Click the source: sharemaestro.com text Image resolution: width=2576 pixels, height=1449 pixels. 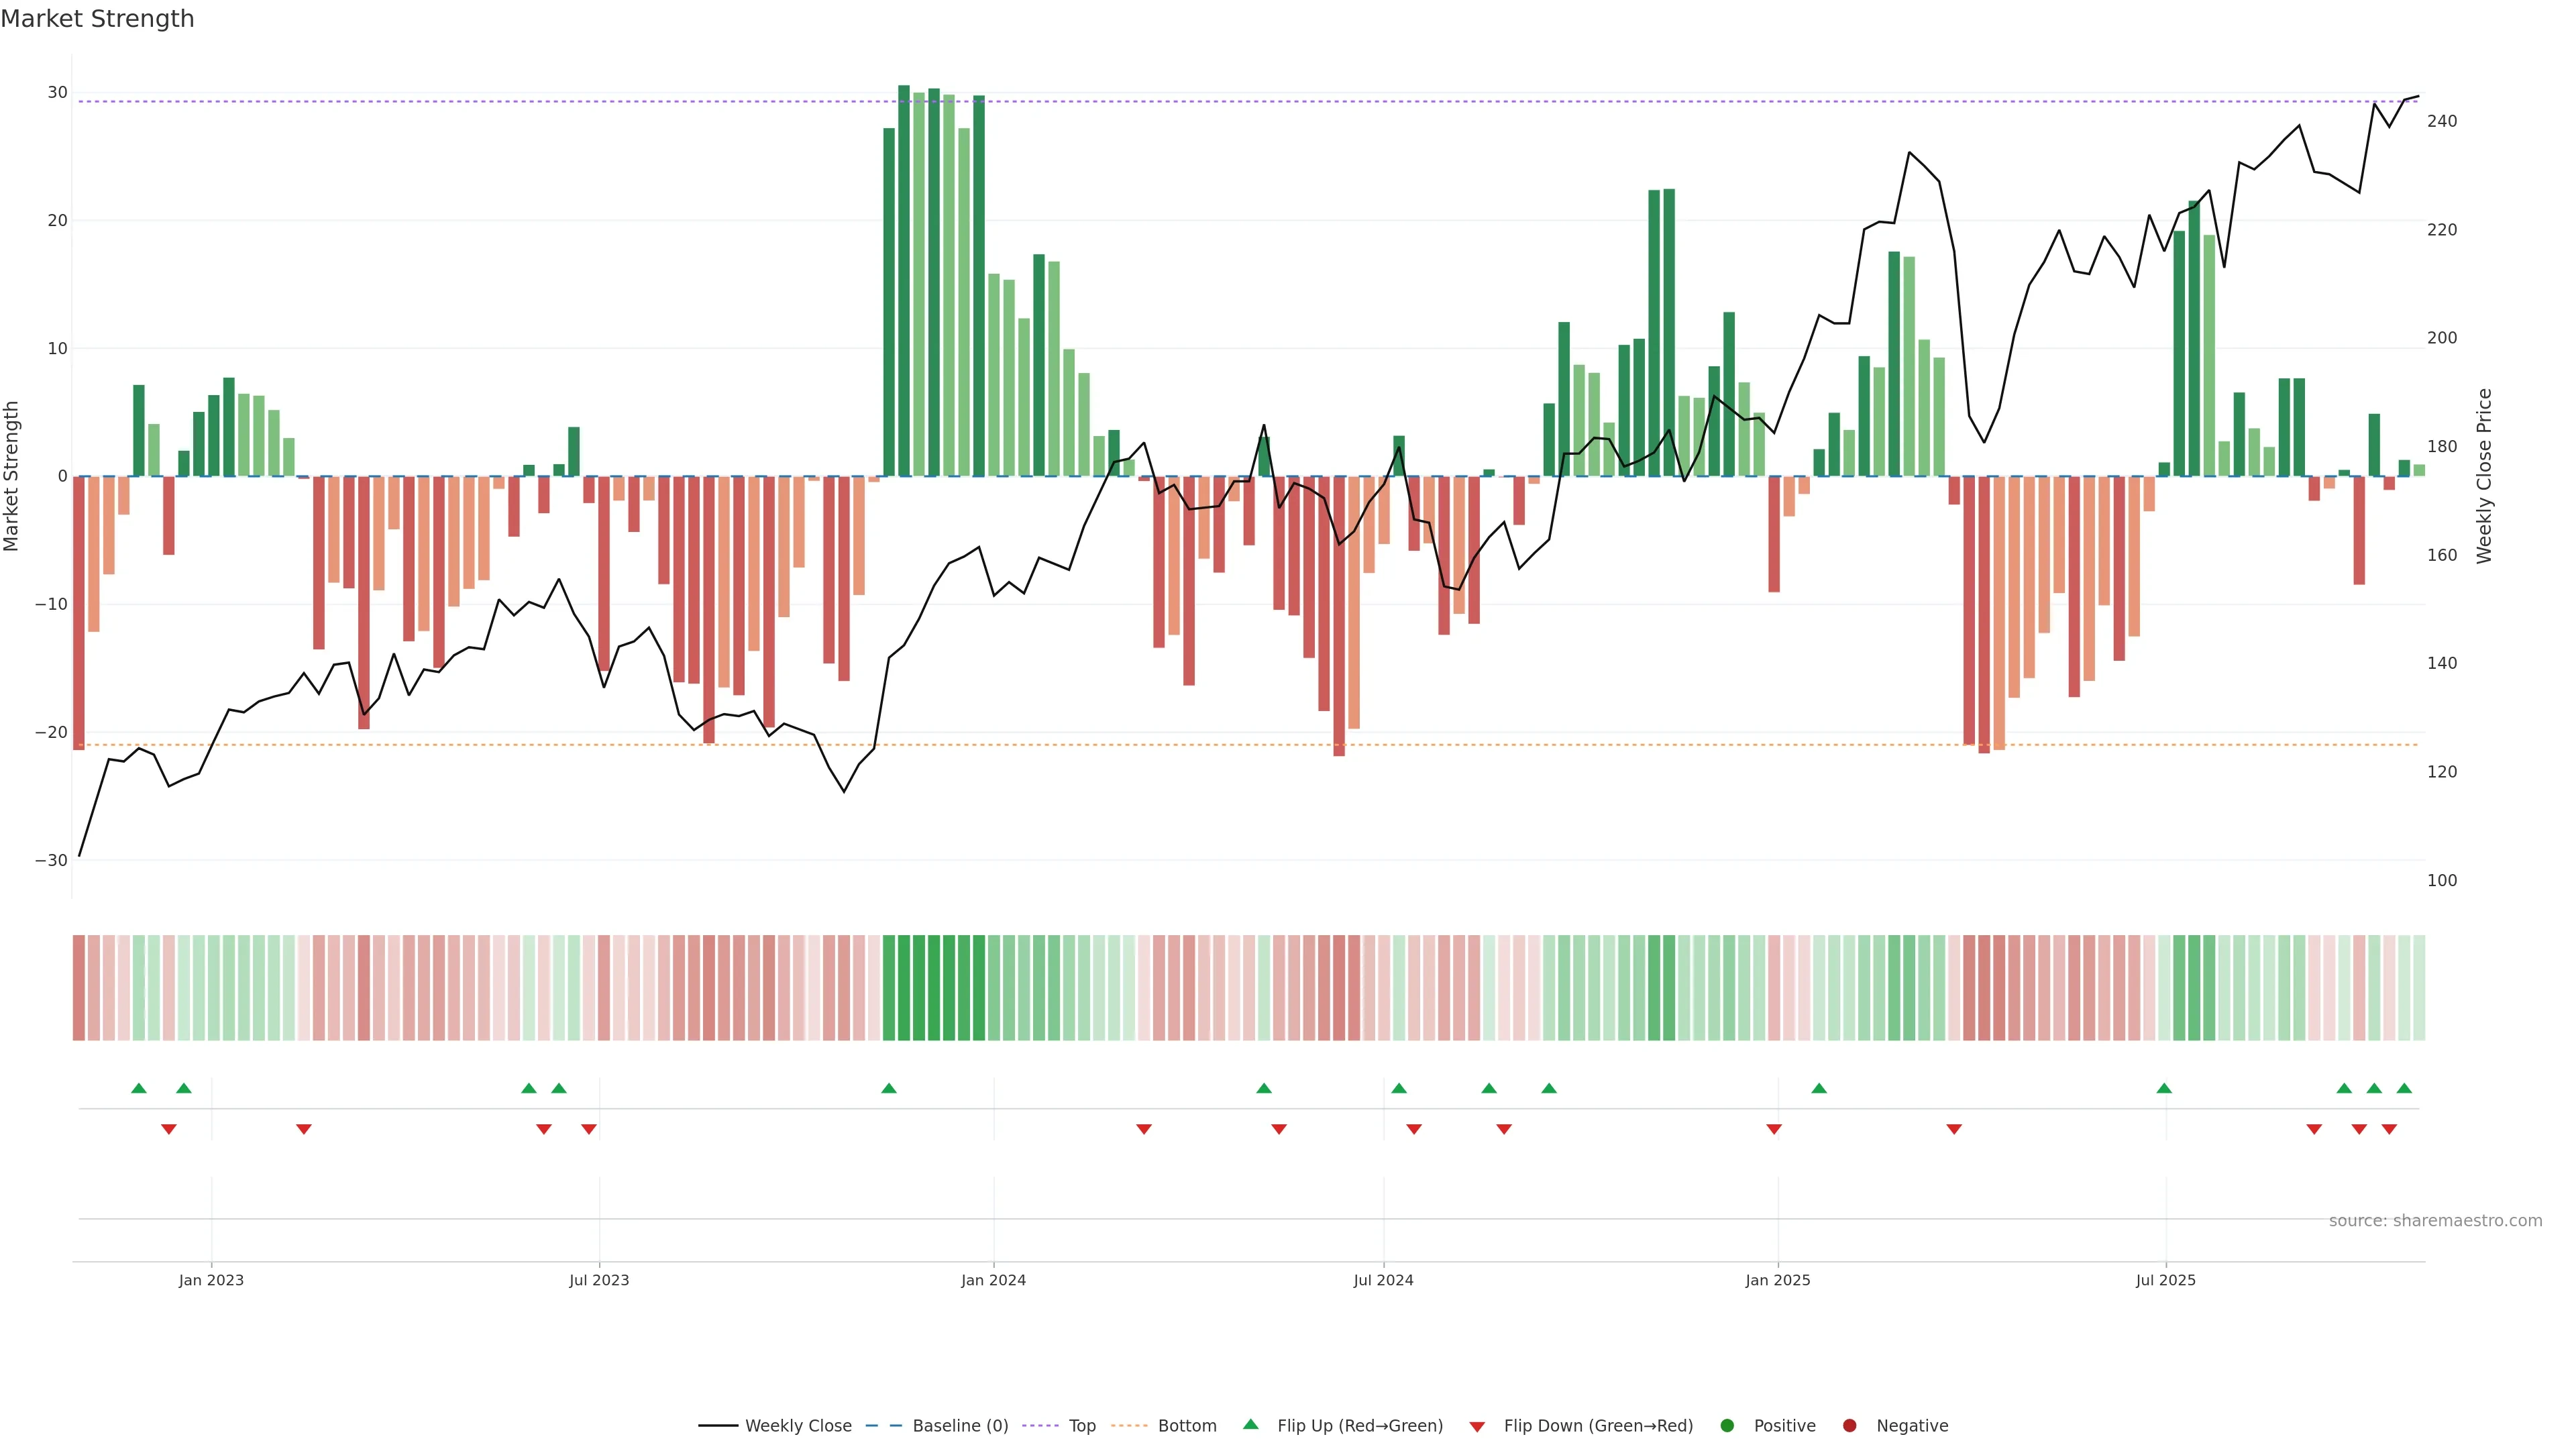2435,1221
